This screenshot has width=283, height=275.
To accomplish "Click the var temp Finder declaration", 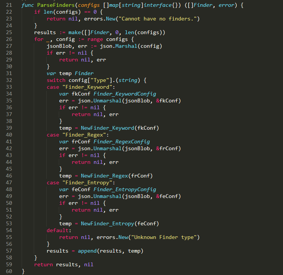I will click(70, 74).
